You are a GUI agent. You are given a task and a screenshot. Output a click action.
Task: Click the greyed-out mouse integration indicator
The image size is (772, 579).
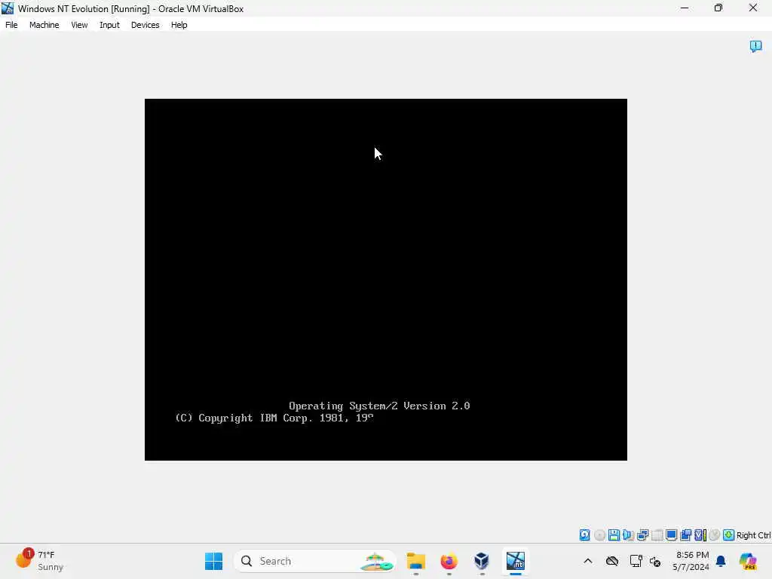(x=715, y=535)
